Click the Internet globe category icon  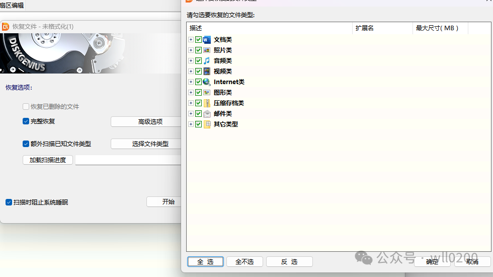click(207, 82)
